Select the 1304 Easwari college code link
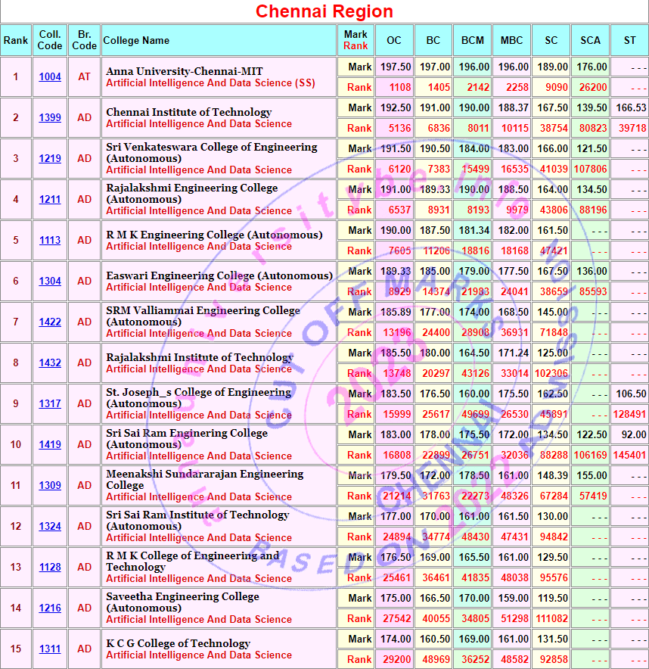Image resolution: width=649 pixels, height=669 pixels. tap(50, 282)
